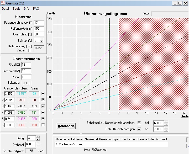Decrease Schlupf value with down arrow
The width and height of the screenshot is (189, 154).
click(42, 42)
